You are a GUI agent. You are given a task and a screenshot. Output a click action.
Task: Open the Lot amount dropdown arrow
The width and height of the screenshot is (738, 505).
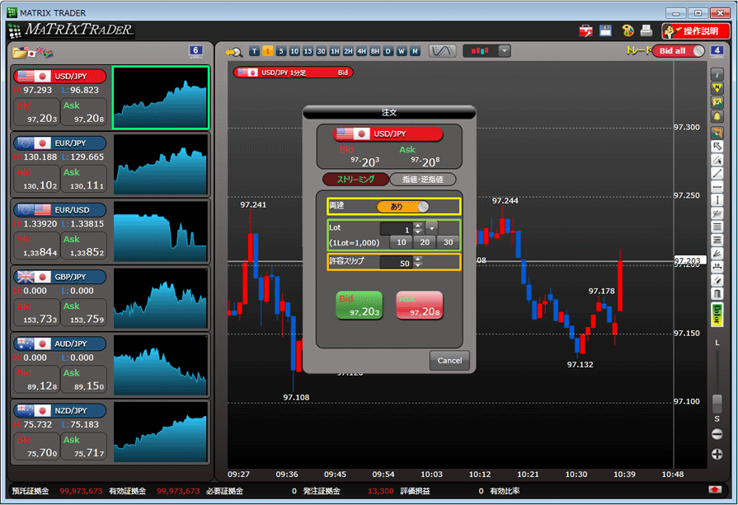tap(431, 228)
